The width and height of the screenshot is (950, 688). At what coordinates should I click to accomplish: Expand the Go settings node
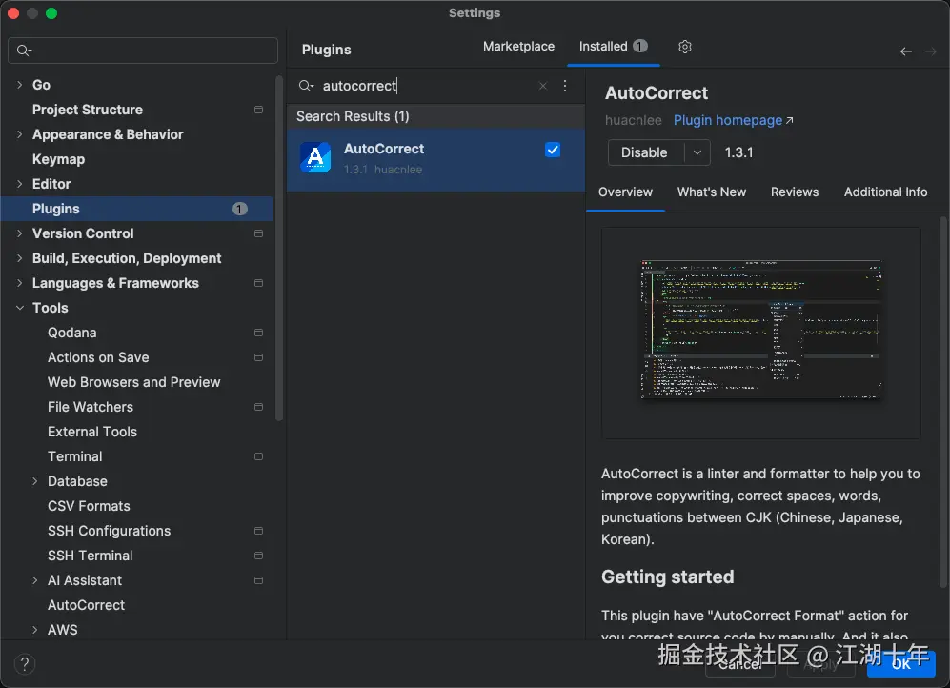click(20, 85)
